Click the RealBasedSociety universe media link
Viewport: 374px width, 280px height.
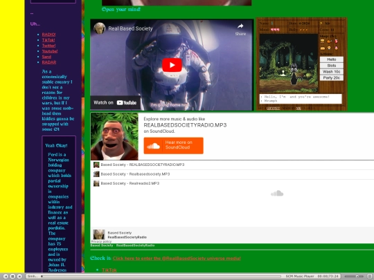pyautogui.click(x=177, y=259)
